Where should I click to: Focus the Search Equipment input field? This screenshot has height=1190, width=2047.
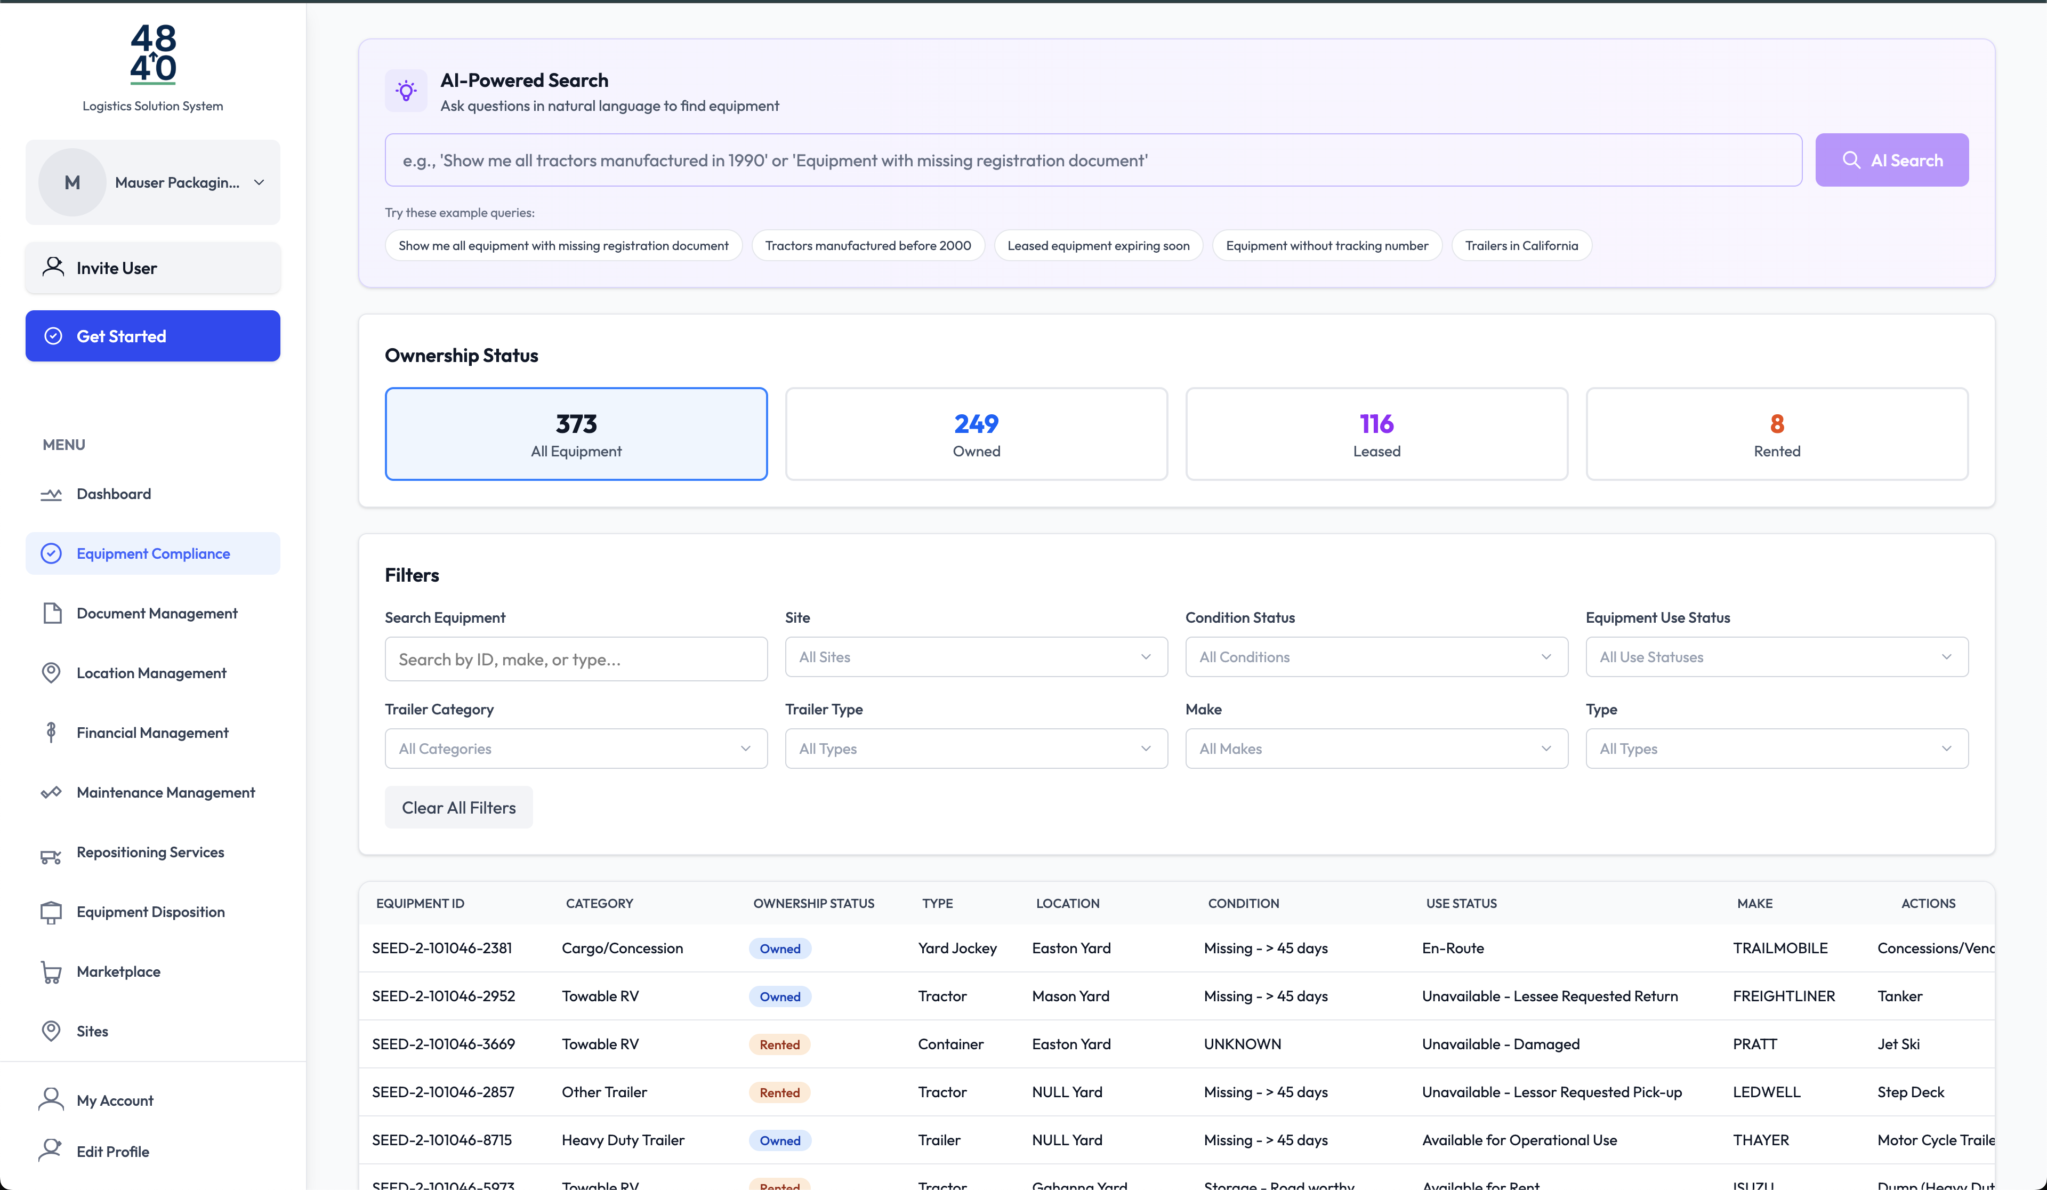[x=576, y=659]
